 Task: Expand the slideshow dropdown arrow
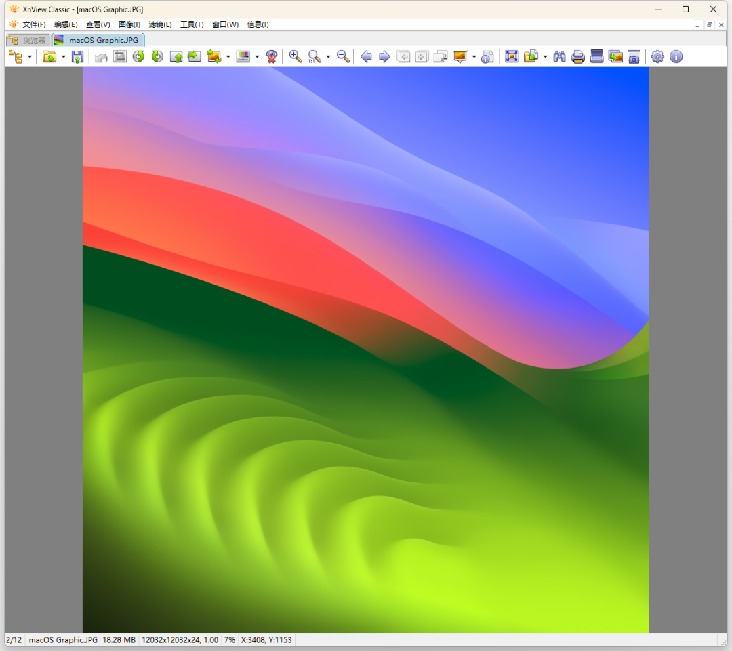coord(474,57)
